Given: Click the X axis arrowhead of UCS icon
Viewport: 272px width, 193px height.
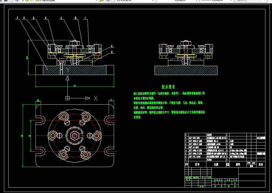Looking at the screenshot, I should (88, 98).
